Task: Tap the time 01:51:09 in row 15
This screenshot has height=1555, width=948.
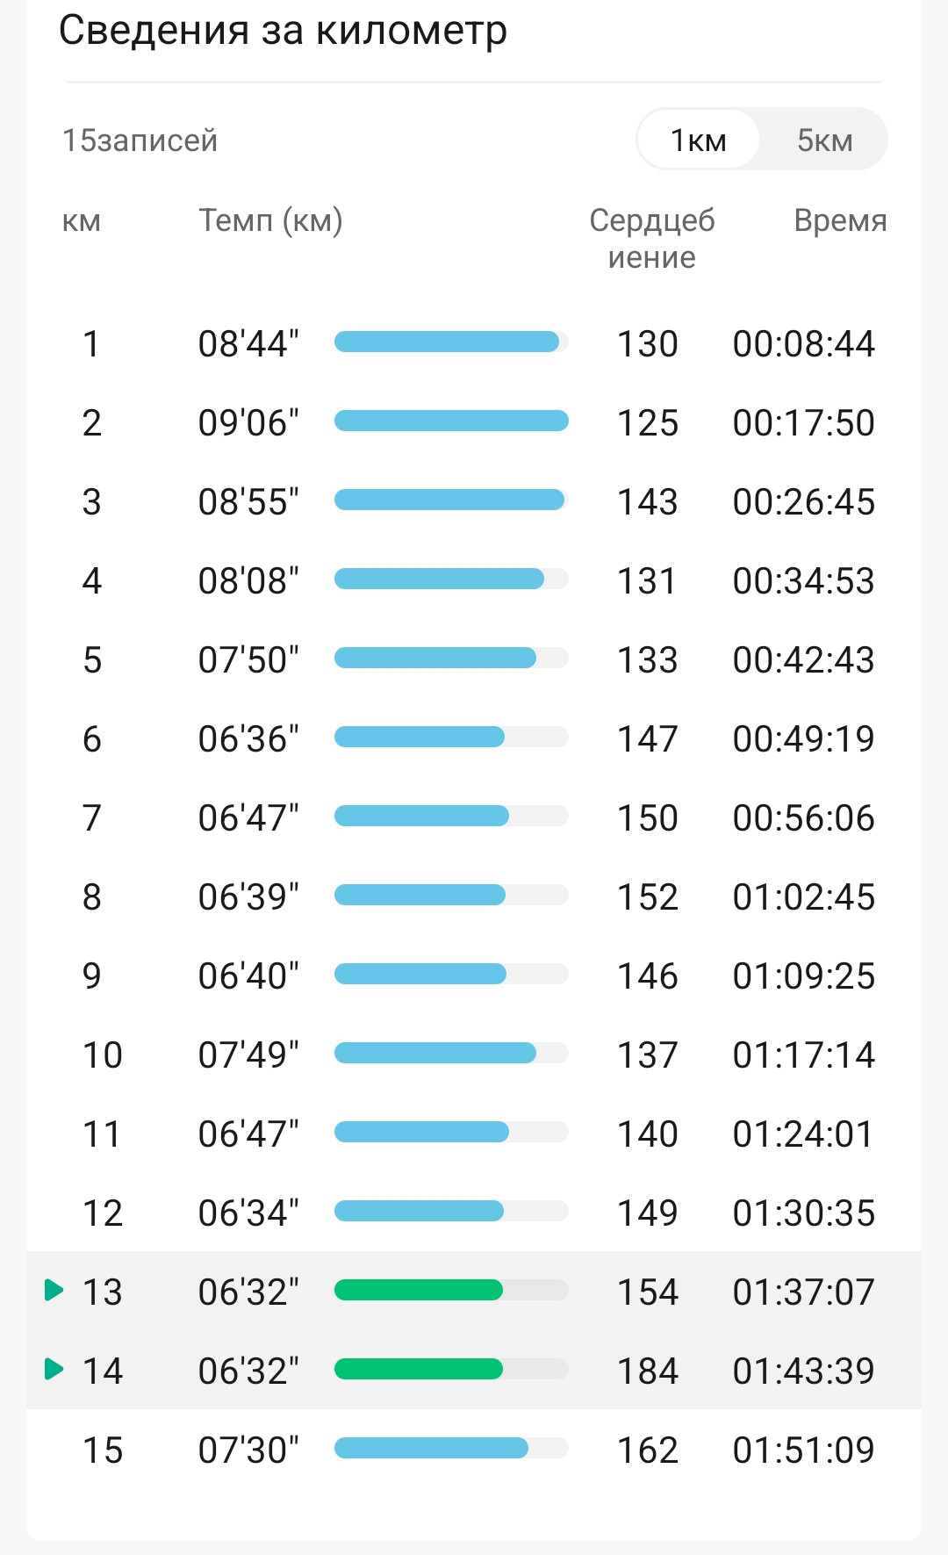Action: 804,1451
